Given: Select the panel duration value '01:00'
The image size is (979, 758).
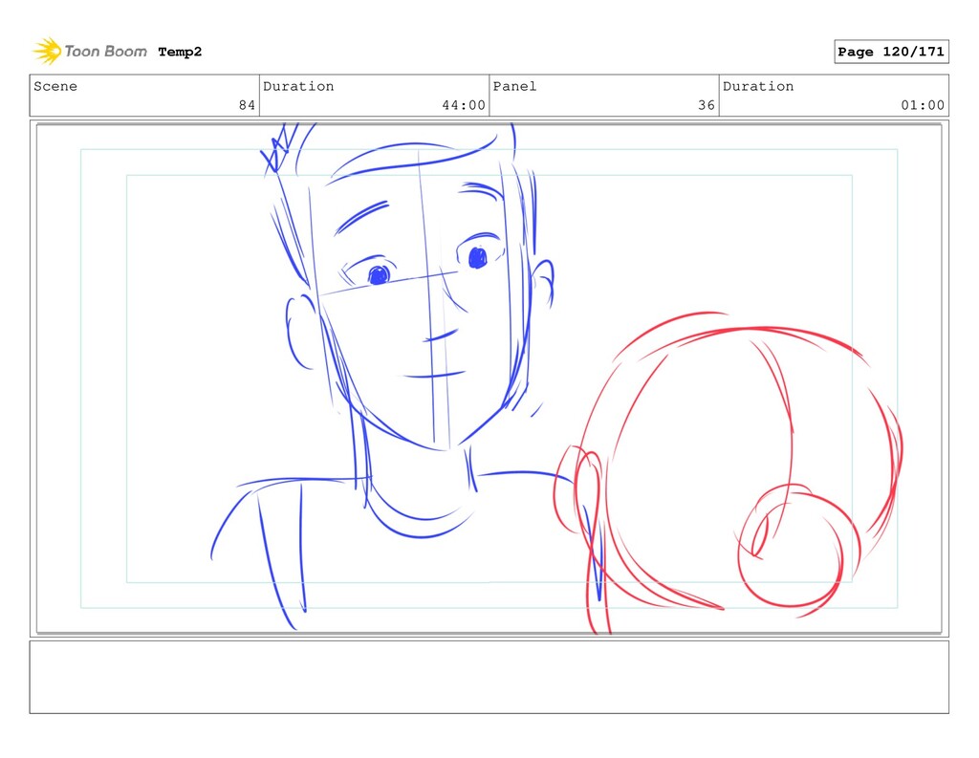Looking at the screenshot, I should [923, 105].
